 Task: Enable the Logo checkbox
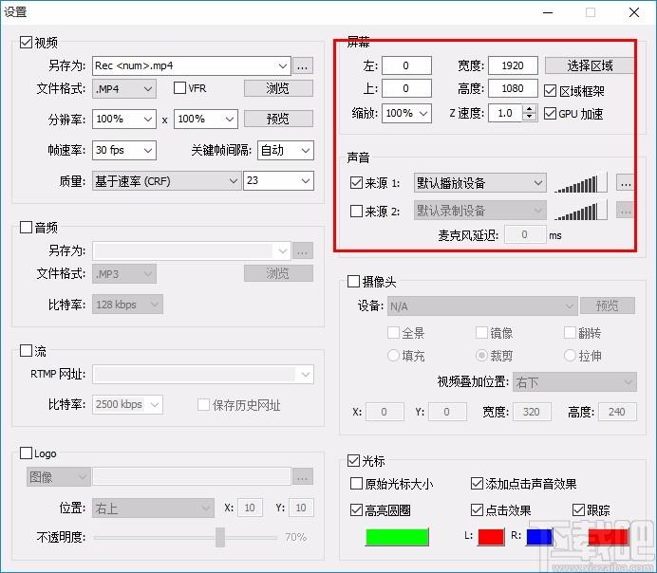(x=26, y=453)
